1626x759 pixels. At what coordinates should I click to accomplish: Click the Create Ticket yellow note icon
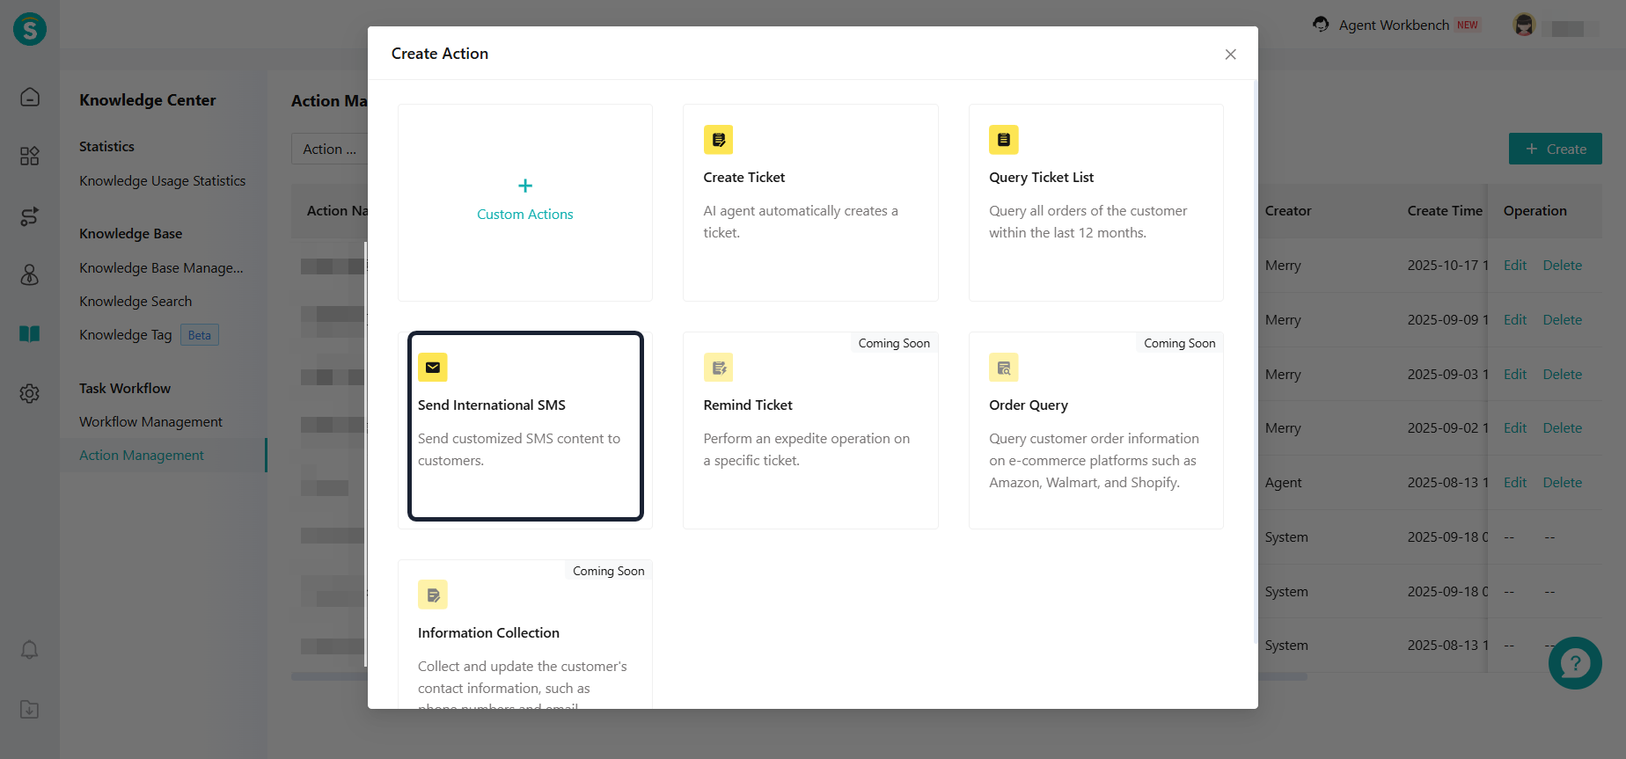coord(718,140)
